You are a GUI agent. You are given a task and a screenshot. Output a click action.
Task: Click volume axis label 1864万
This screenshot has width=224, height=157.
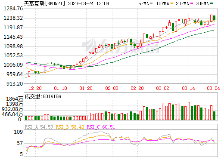coord(15,99)
